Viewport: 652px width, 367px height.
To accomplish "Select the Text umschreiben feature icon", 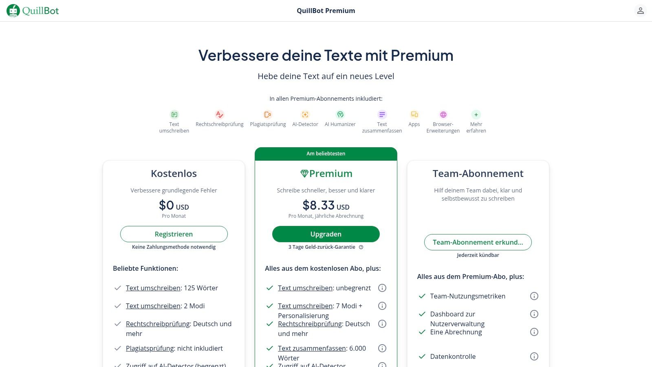I will coord(174,115).
